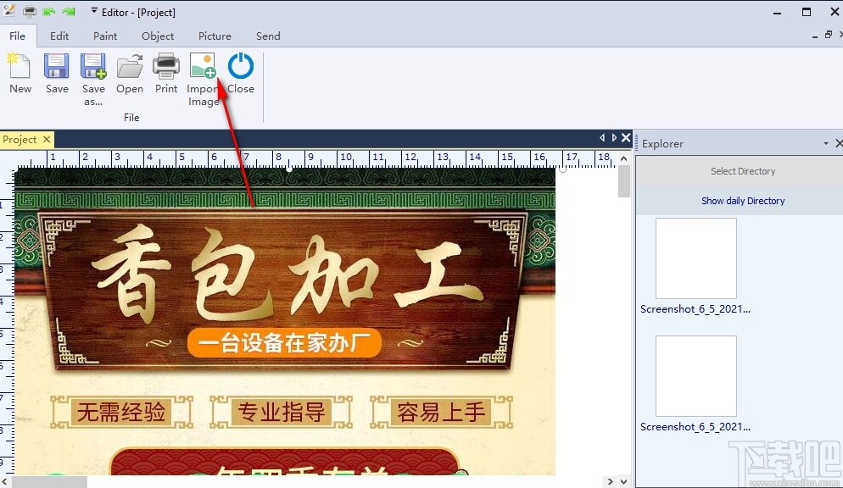Click the Show daily Directory link
The height and width of the screenshot is (488, 843).
[x=743, y=201]
